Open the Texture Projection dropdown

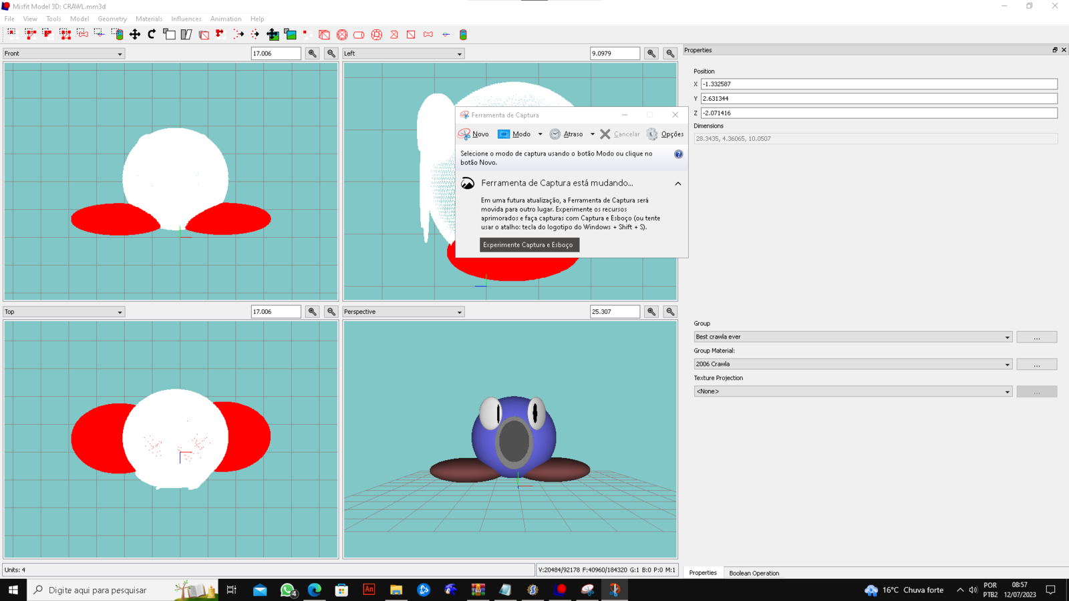point(853,391)
